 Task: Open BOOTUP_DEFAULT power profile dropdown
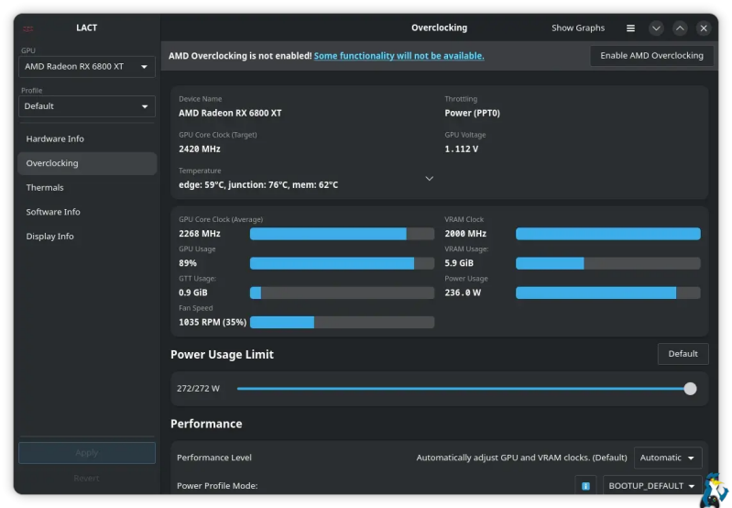652,486
